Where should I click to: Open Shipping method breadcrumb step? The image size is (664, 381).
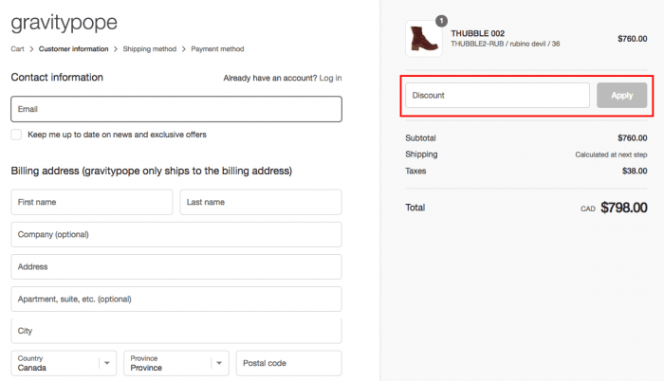coord(150,49)
